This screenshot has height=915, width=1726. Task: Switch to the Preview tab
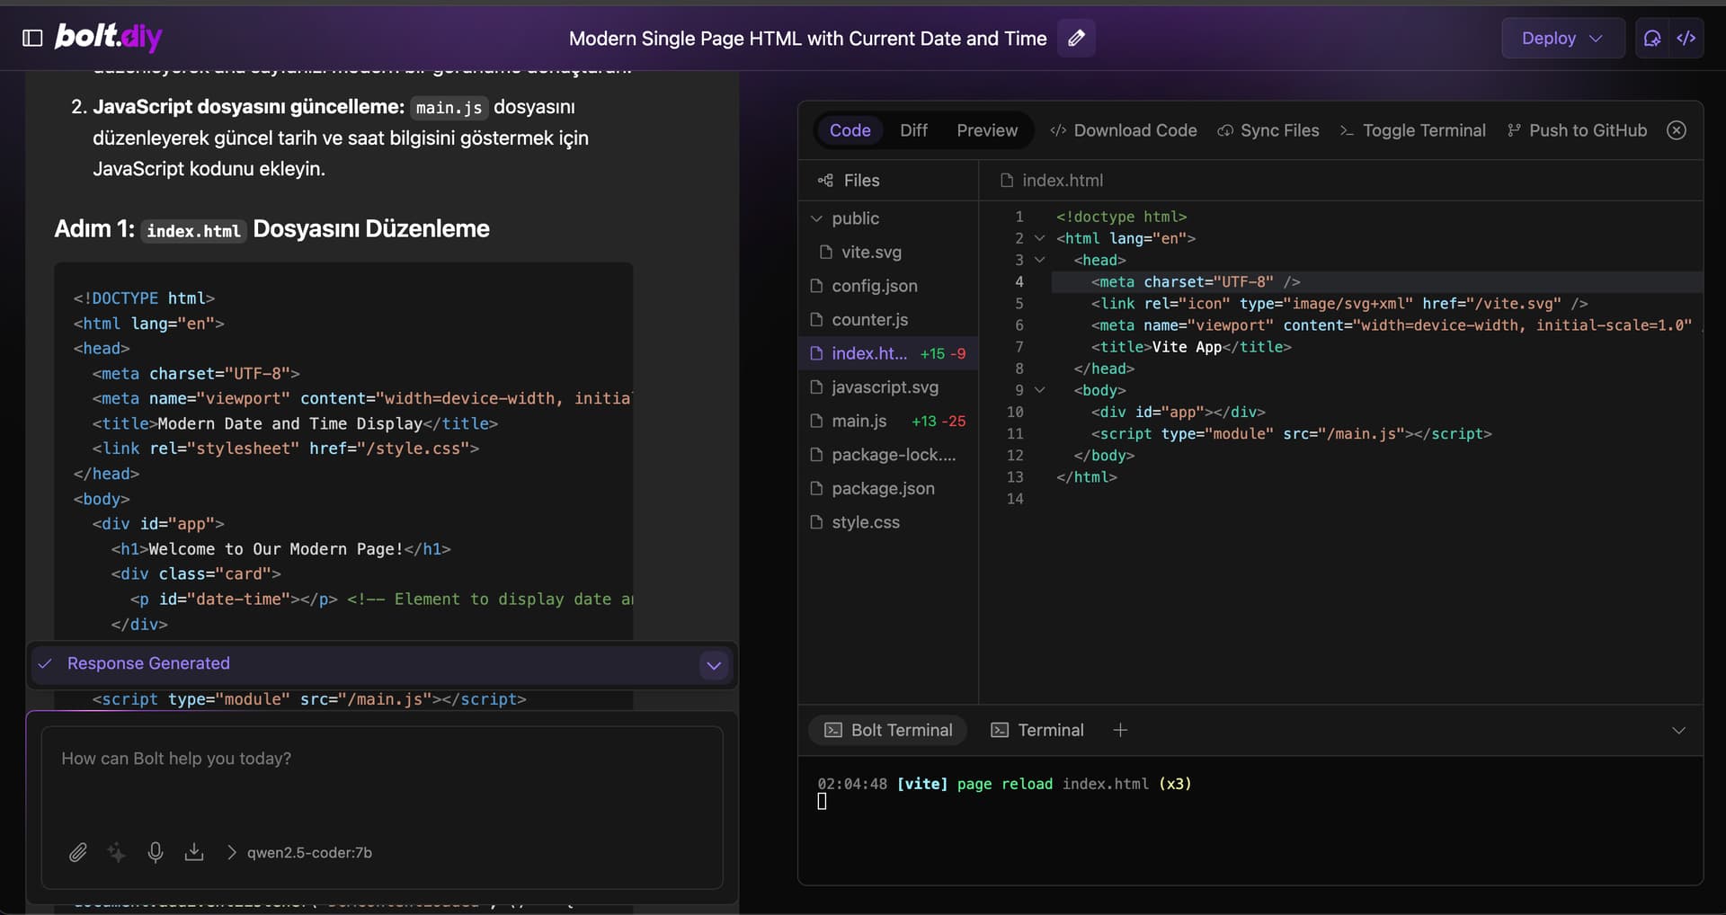(987, 130)
